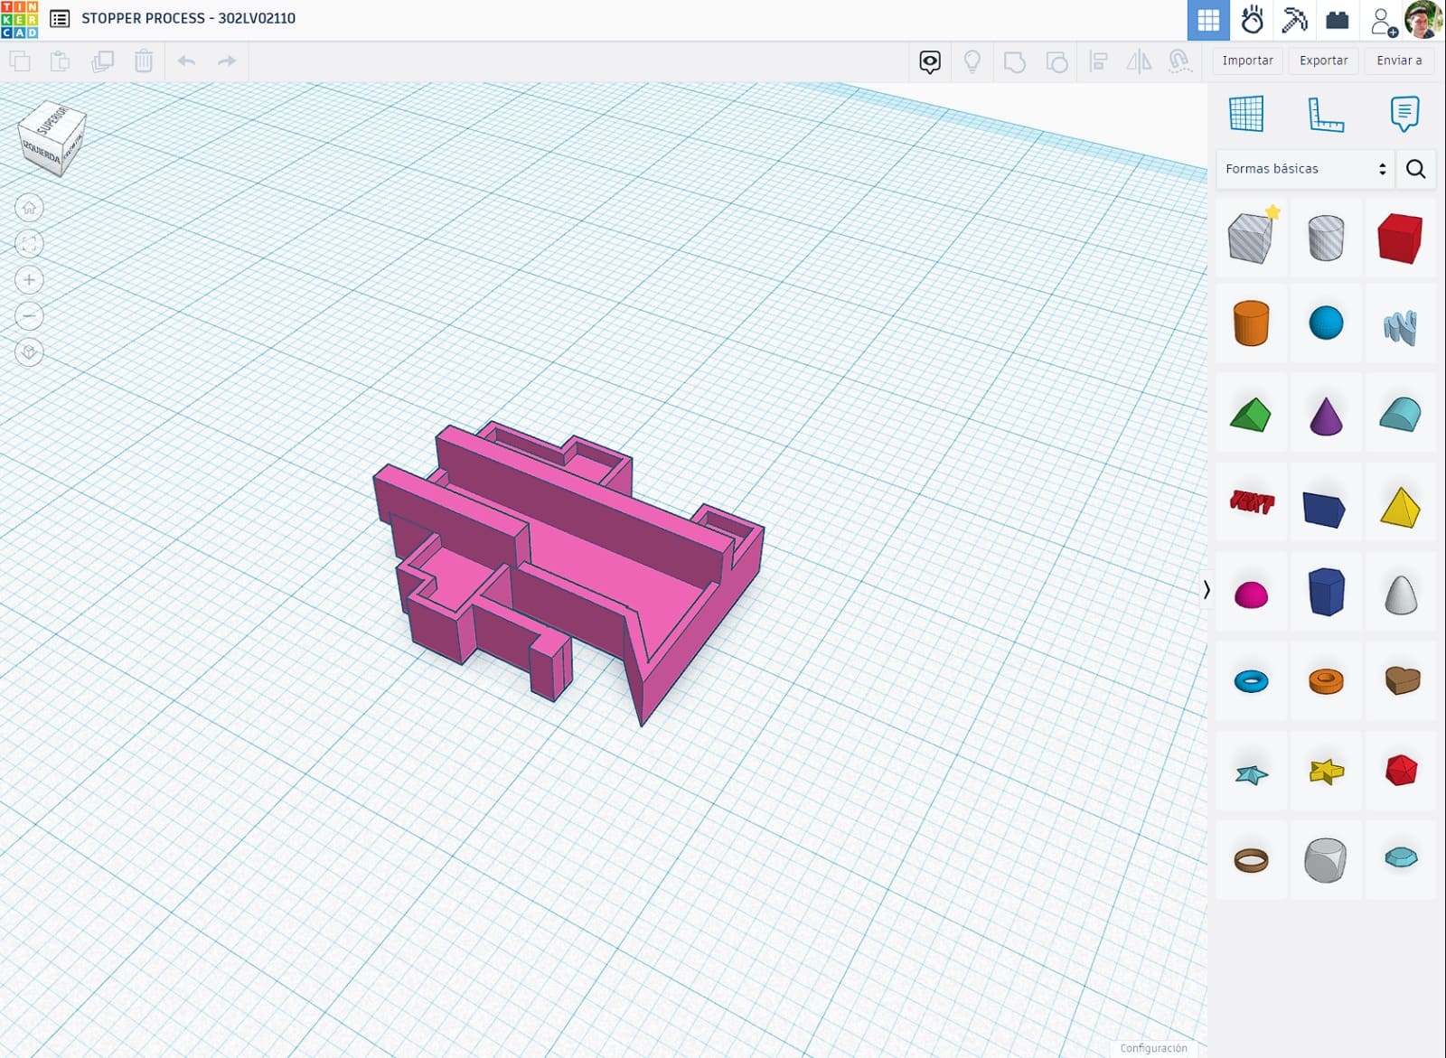Open the Bricks view icon
Viewport: 1446px width, 1058px height.
tap(1338, 19)
